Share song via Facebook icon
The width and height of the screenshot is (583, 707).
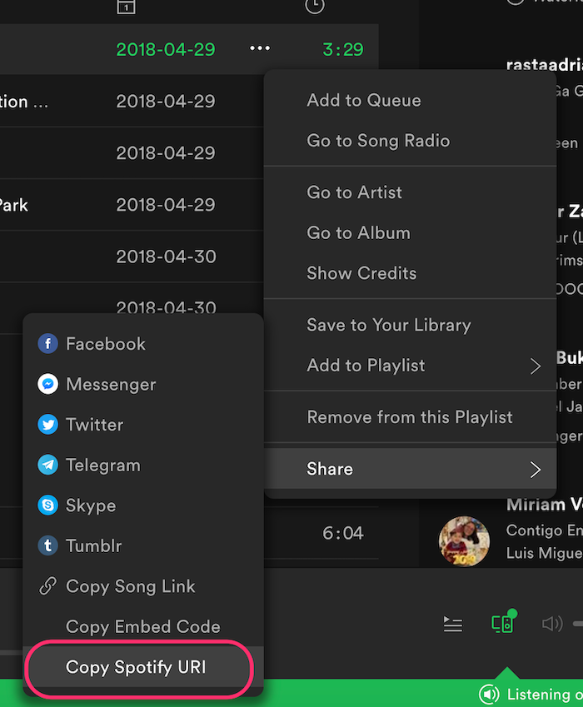(47, 344)
